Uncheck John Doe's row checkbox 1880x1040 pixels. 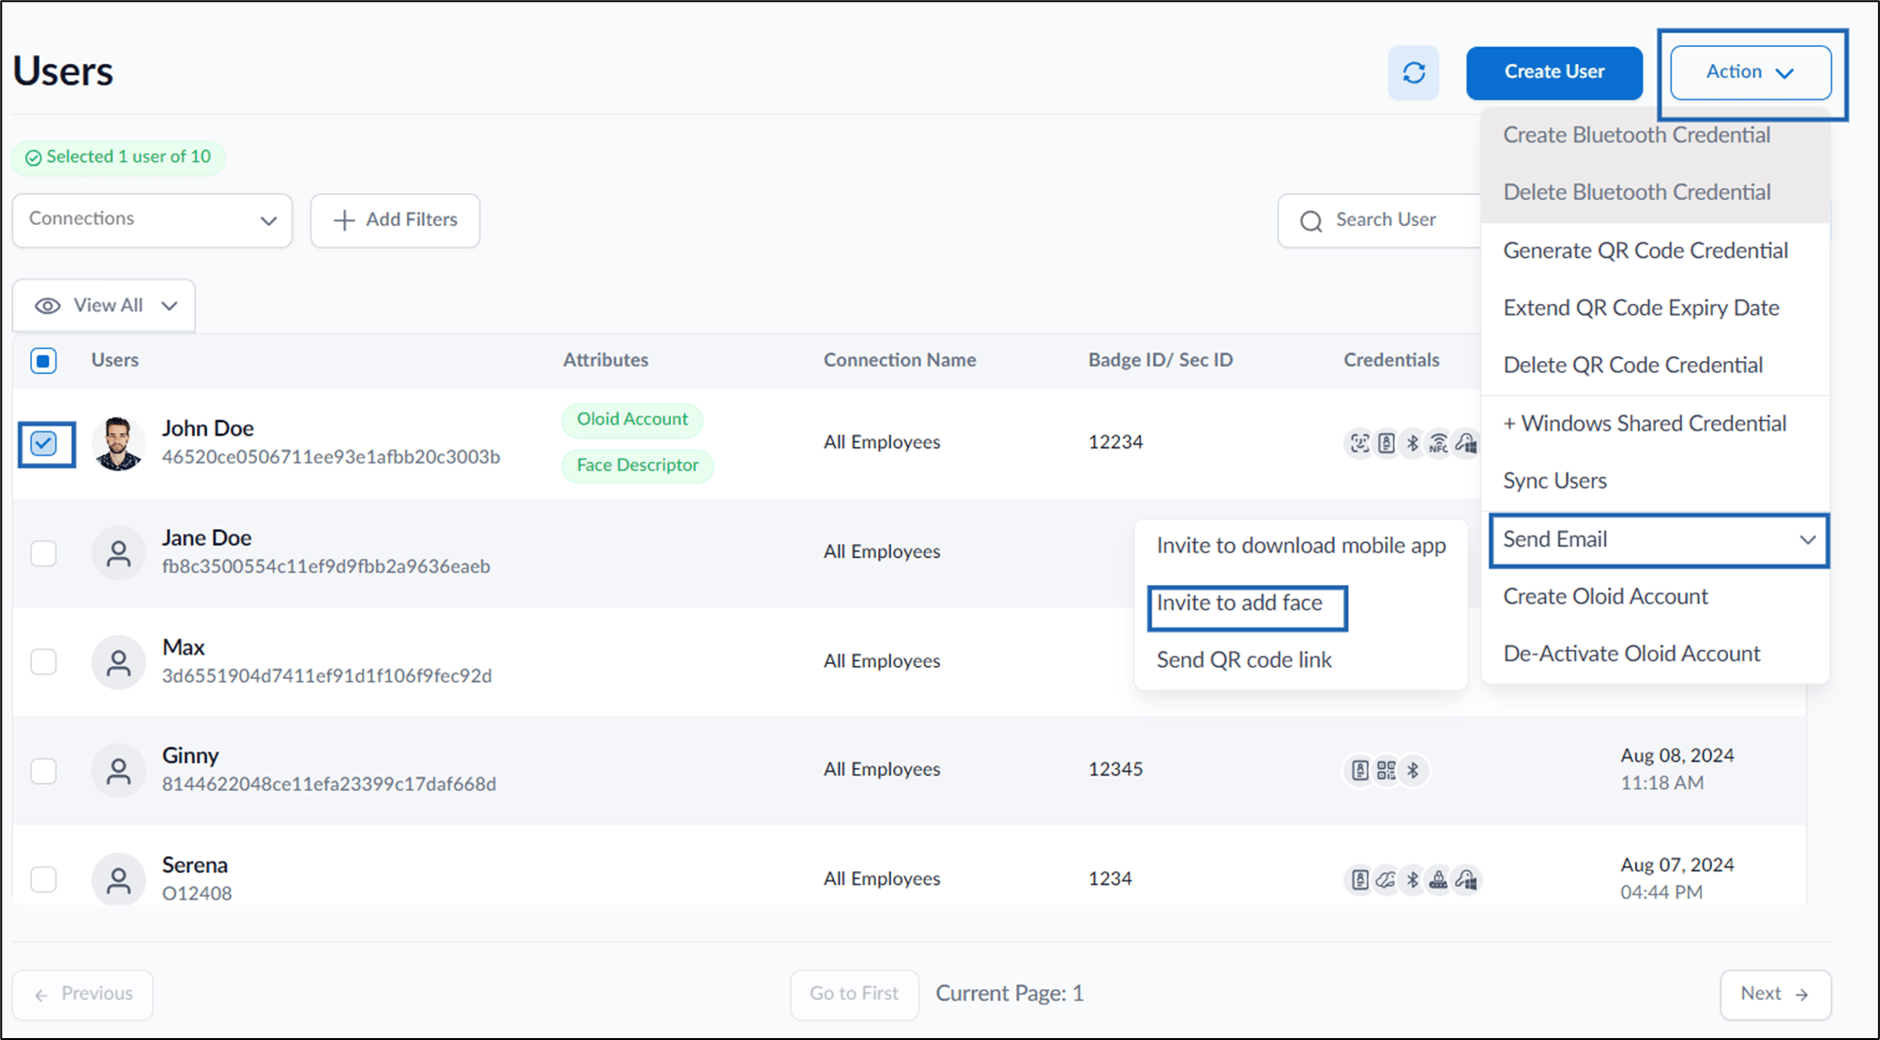point(44,444)
